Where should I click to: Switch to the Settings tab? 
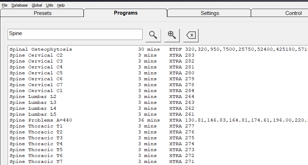(x=210, y=13)
